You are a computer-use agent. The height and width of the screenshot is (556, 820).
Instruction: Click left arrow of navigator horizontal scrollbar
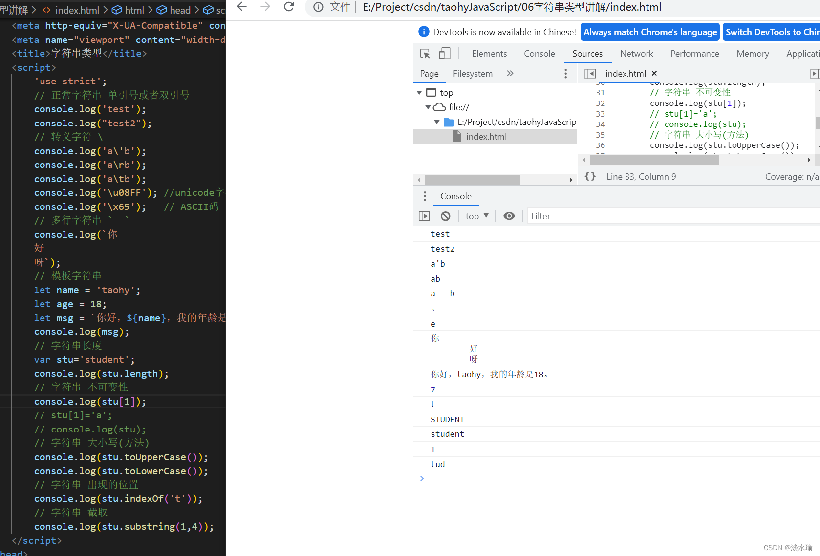click(x=419, y=180)
